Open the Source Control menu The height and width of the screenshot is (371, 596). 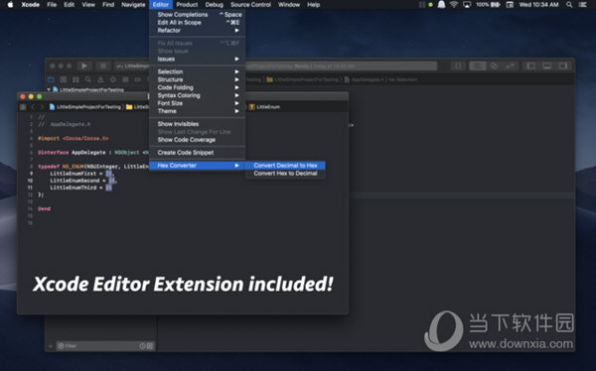tap(250, 5)
